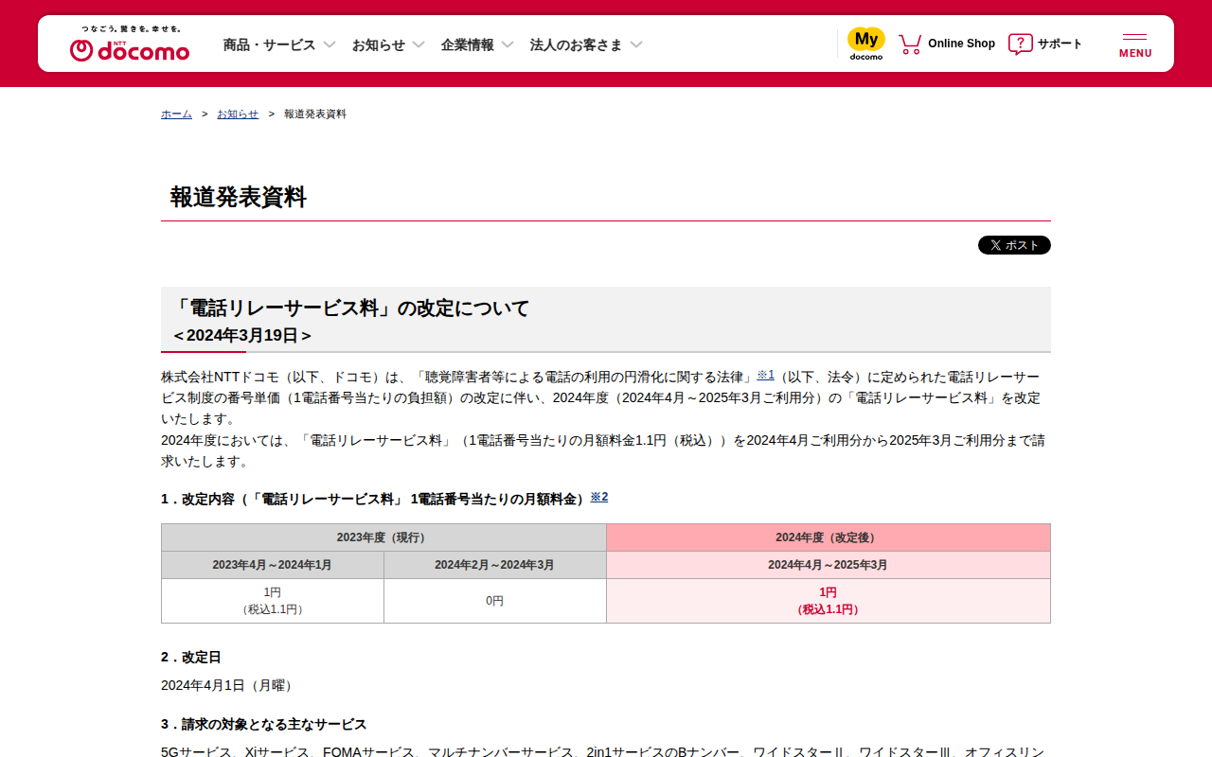Click the 2023年4月～2024年1月 cell

tap(273, 565)
